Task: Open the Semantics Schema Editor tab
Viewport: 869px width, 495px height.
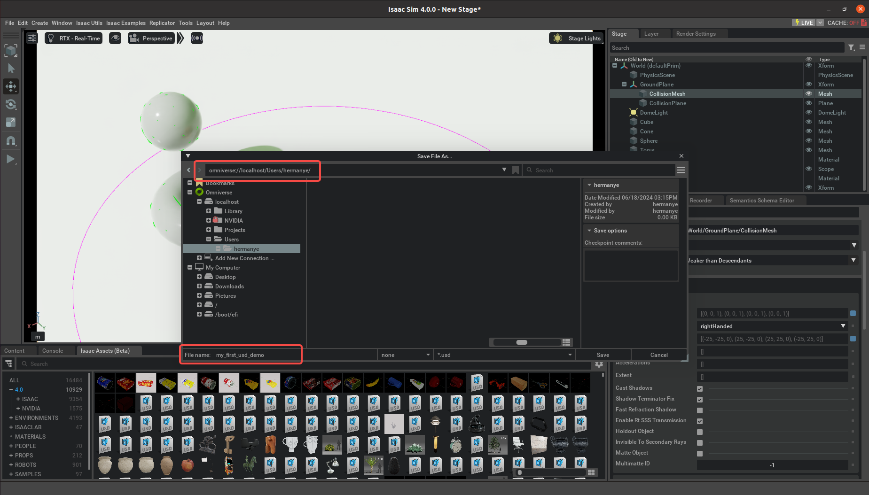Action: pos(762,201)
